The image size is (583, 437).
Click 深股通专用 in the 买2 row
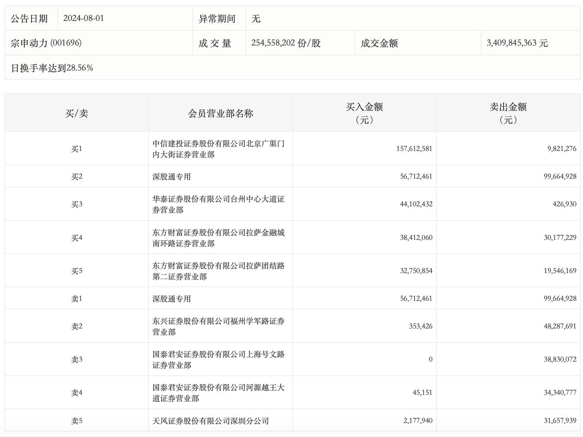point(171,177)
